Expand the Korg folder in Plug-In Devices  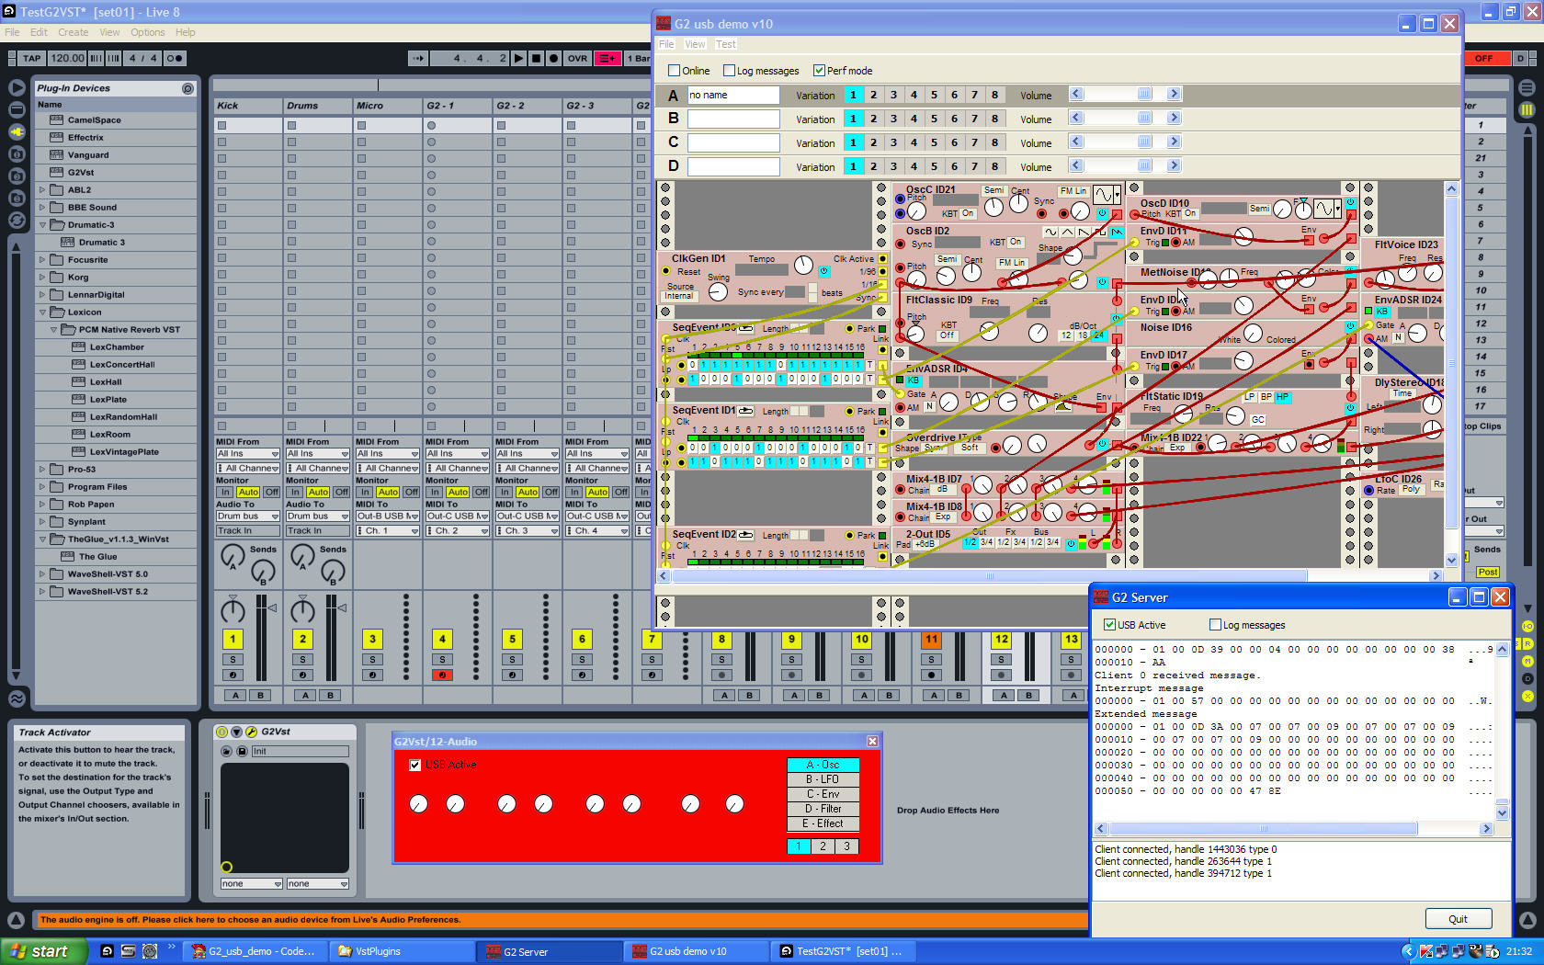point(42,277)
